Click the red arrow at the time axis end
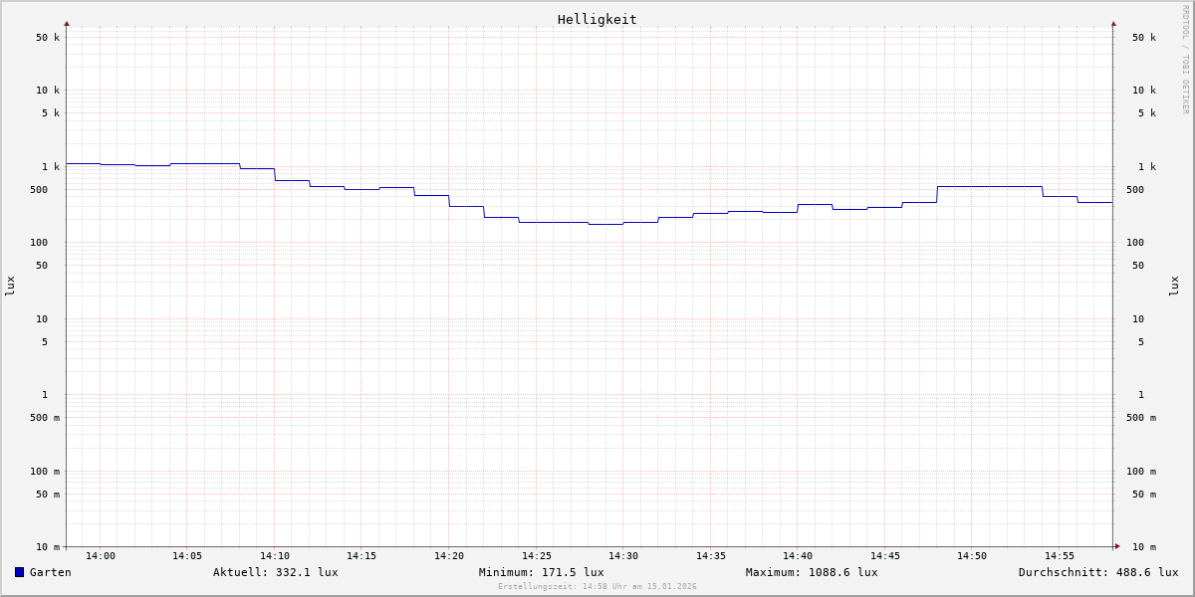This screenshot has width=1195, height=597. point(1117,546)
